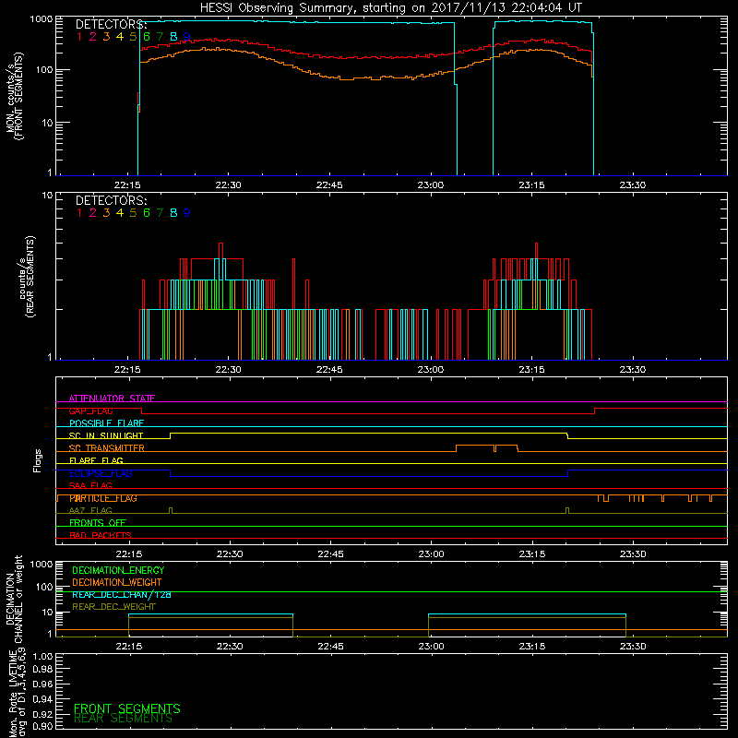Select orange detector 3 in front segments legend
This screenshot has width=738, height=738.
[106, 37]
